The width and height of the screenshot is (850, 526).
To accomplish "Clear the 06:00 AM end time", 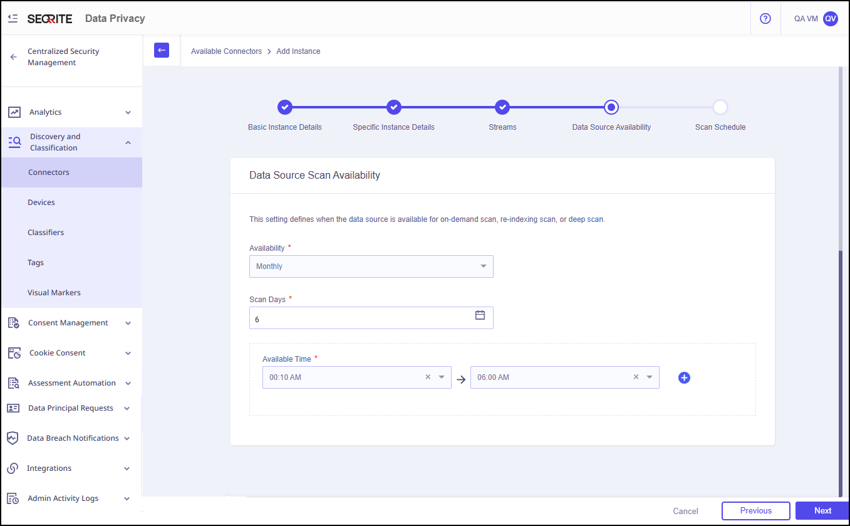I will 636,377.
